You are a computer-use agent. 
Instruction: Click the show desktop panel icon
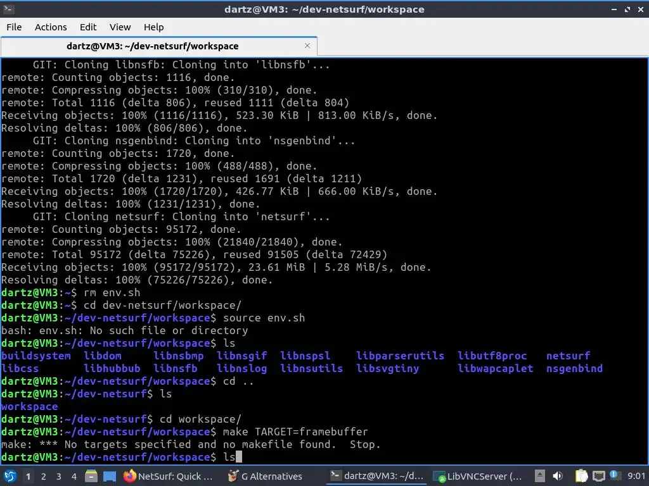110,476
